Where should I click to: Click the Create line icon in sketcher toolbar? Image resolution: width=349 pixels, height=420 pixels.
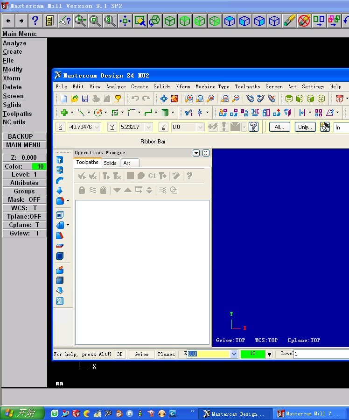coord(81,113)
